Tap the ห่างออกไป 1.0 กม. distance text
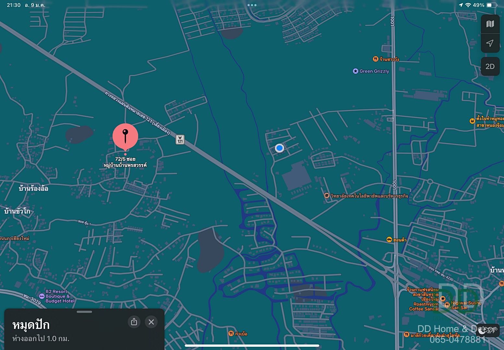The width and height of the screenshot is (504, 350). (x=41, y=339)
